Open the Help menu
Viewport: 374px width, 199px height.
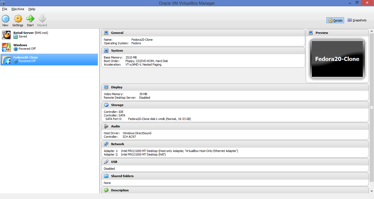pos(32,9)
